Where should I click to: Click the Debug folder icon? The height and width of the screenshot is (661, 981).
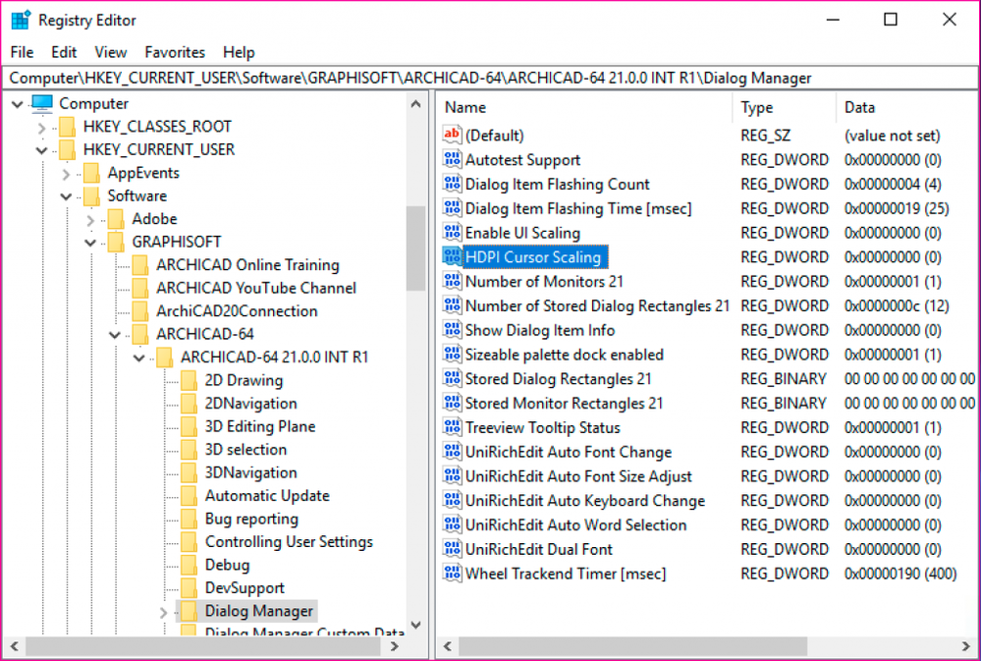189,565
